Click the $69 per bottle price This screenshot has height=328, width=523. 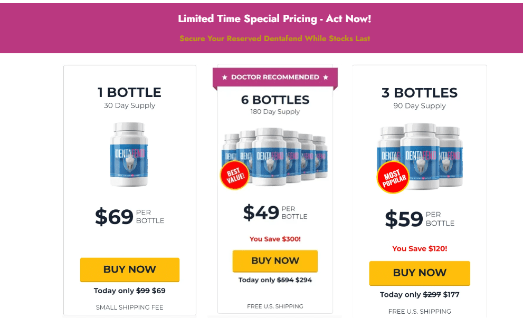(x=130, y=217)
